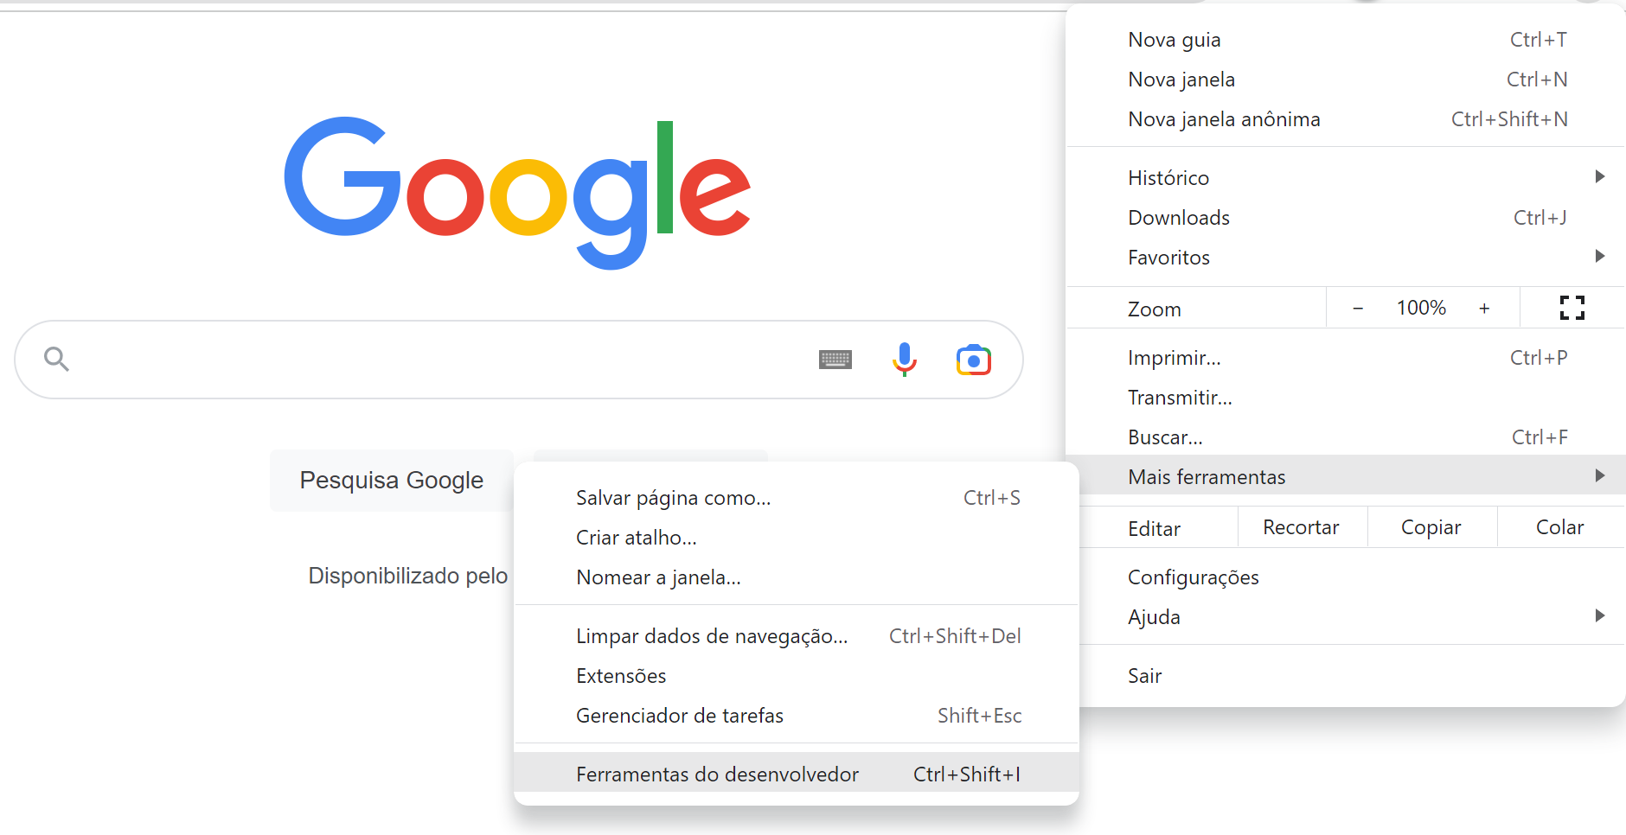Open the Mais ferramentas submenu

pos(1207,476)
